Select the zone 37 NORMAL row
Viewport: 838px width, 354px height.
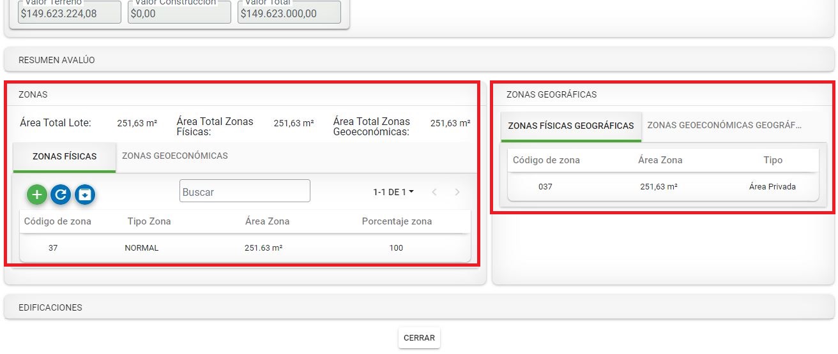coord(245,248)
